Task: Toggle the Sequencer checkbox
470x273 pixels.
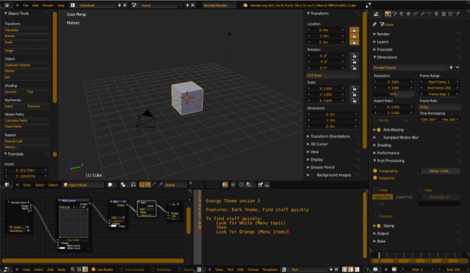Action: pos(375,178)
